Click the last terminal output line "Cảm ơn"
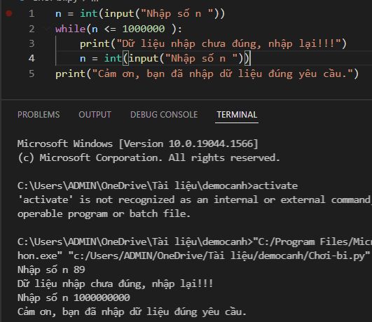 click(132, 312)
